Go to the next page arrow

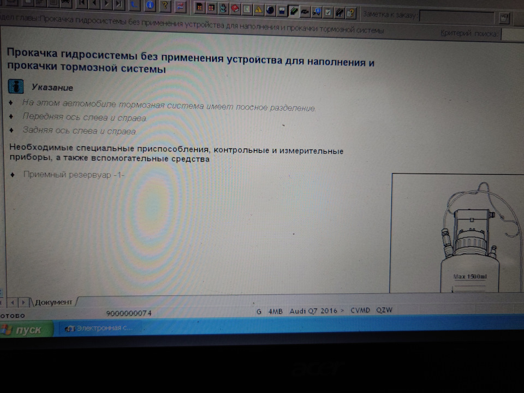pyautogui.click(x=106, y=4)
